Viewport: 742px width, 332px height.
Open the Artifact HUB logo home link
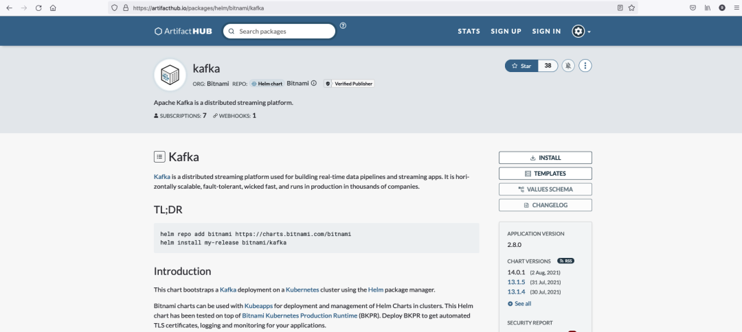[183, 31]
